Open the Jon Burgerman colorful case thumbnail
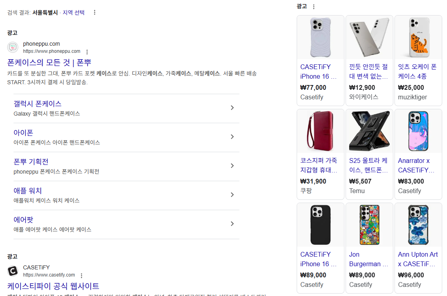Image resolution: width=447 pixels, height=296 pixels. point(369,225)
